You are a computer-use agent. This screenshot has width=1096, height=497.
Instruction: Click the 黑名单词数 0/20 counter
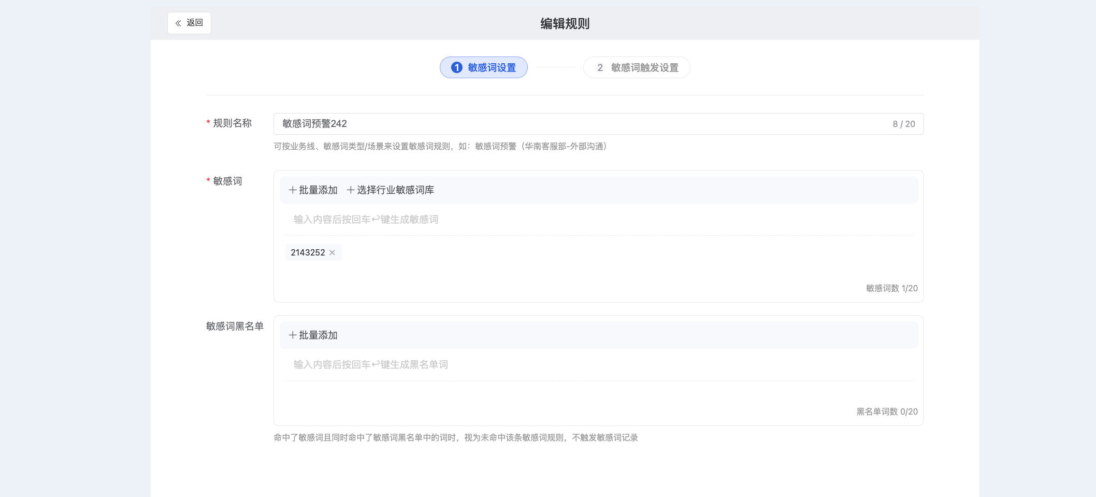tap(887, 411)
